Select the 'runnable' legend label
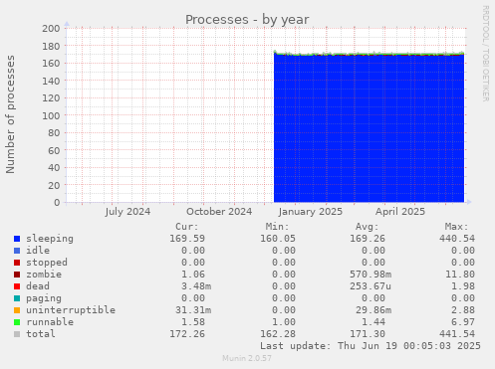Viewport: 495px width, 369px height. tap(50, 322)
